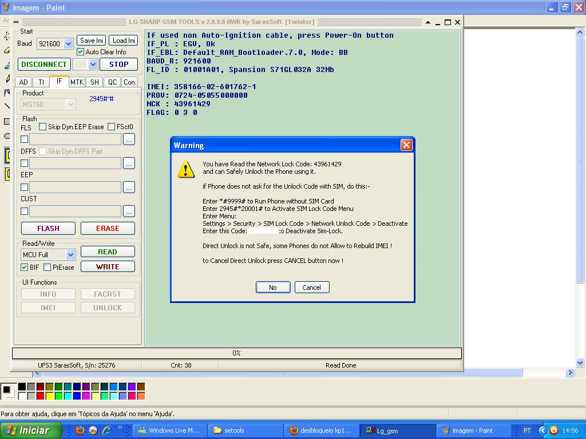Switch to the MTK tab
586x439 pixels.
click(77, 82)
